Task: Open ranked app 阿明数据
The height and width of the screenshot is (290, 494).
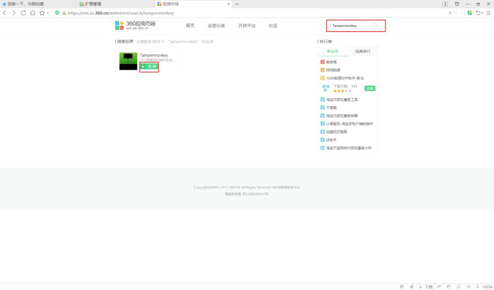Action: (x=333, y=70)
